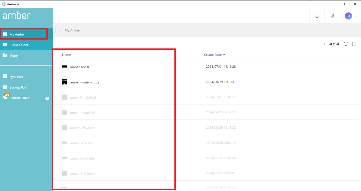Image resolution: width=361 pixels, height=191 pixels.
Task: Select the amber-efkdt8dfu device name
Action: point(83,158)
